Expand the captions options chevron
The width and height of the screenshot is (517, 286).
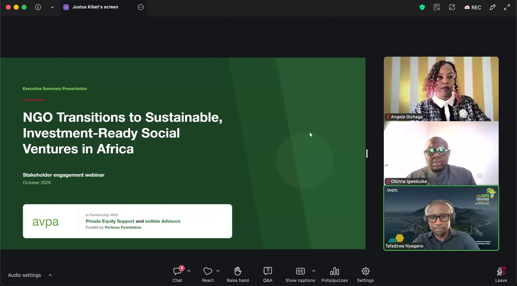[x=314, y=271]
